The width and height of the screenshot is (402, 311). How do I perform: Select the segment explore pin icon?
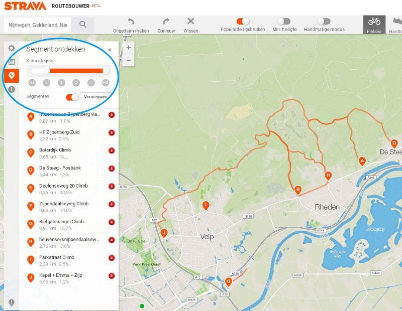(x=12, y=76)
